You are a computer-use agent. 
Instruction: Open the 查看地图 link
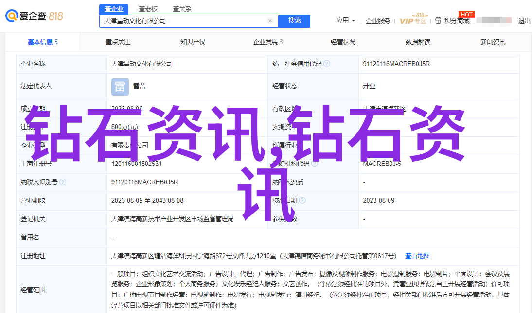(417, 256)
